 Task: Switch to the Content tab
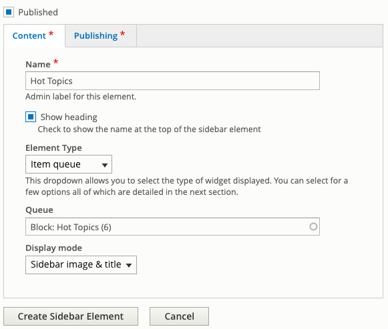click(x=33, y=35)
